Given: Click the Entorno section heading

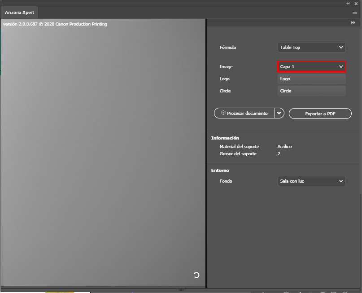Looking at the screenshot, I should 220,170.
